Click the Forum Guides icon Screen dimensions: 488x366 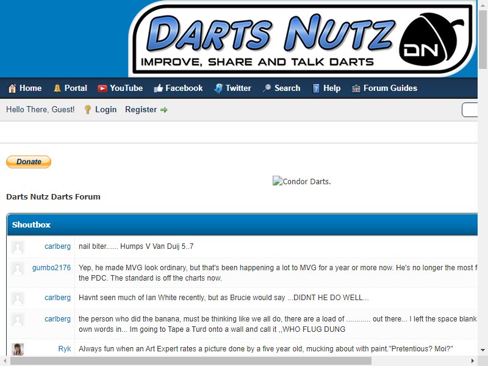tap(356, 88)
